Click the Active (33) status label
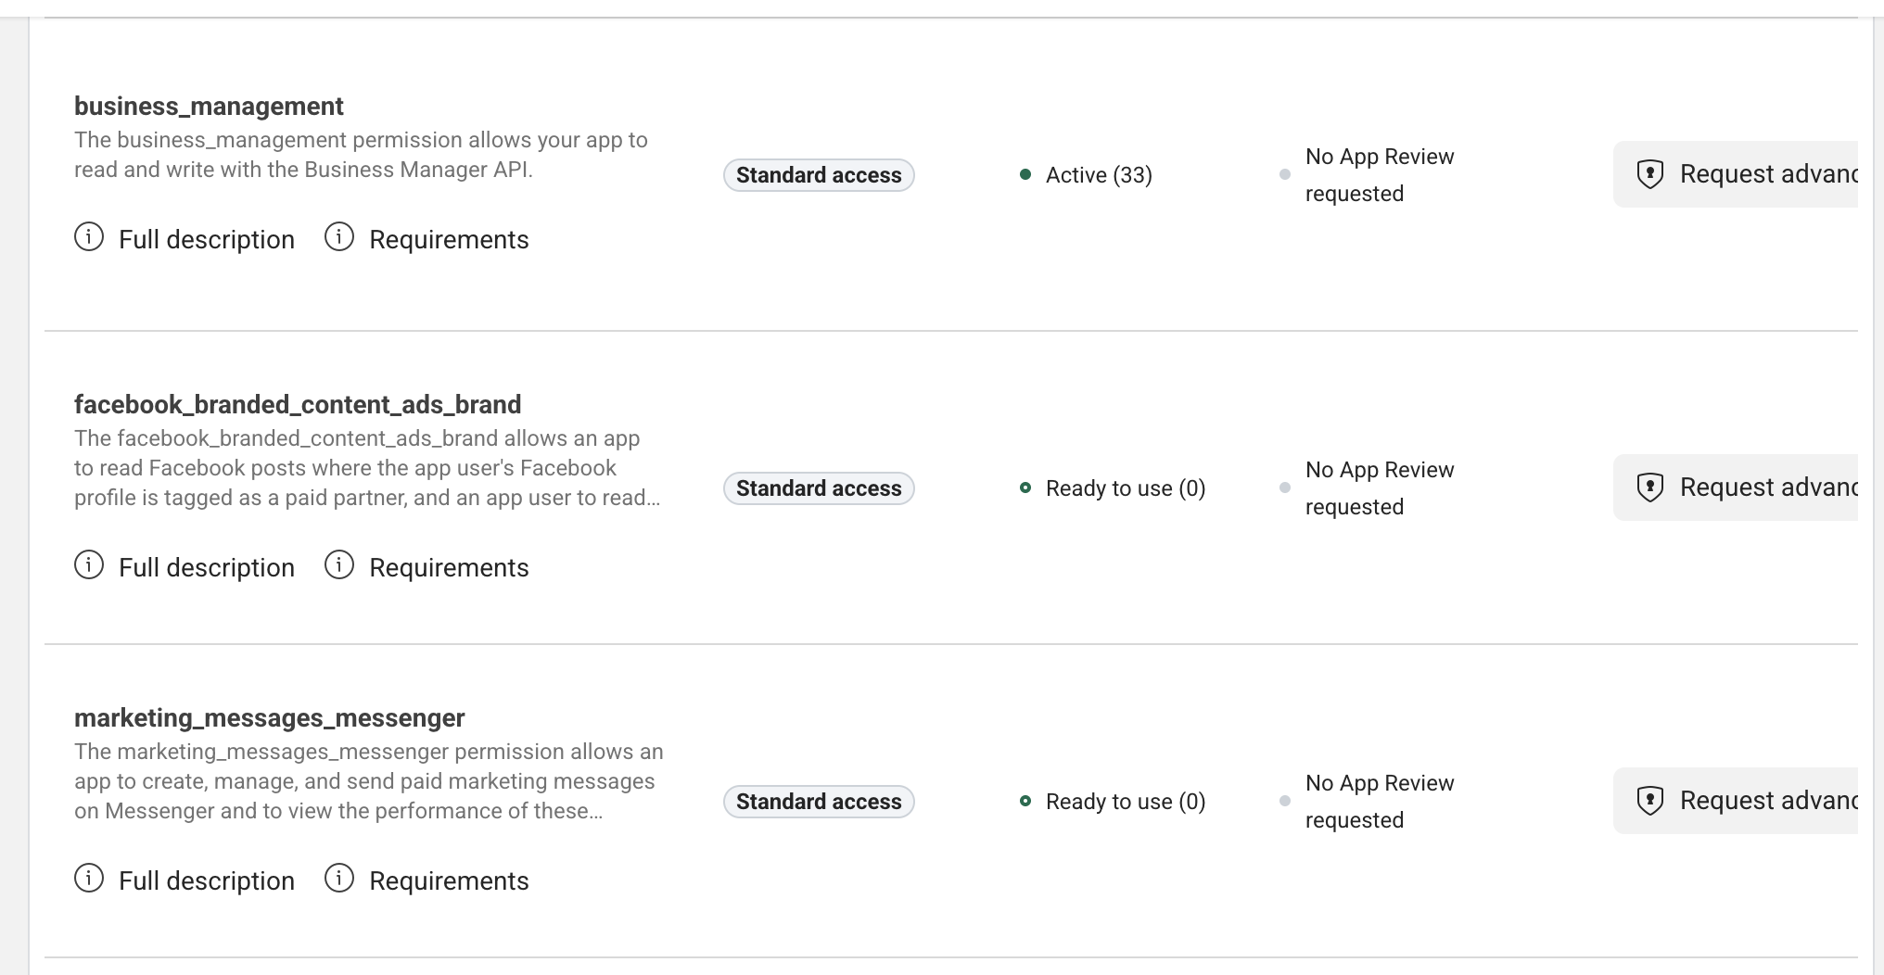The height and width of the screenshot is (975, 1884). coord(1099,175)
